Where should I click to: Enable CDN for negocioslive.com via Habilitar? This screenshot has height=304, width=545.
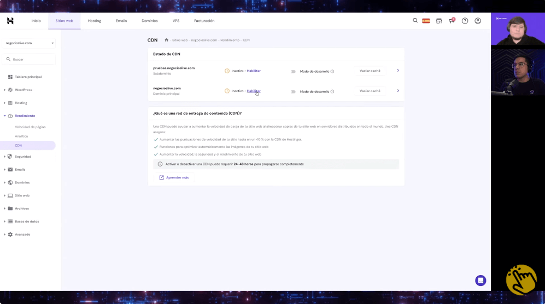coord(254,91)
